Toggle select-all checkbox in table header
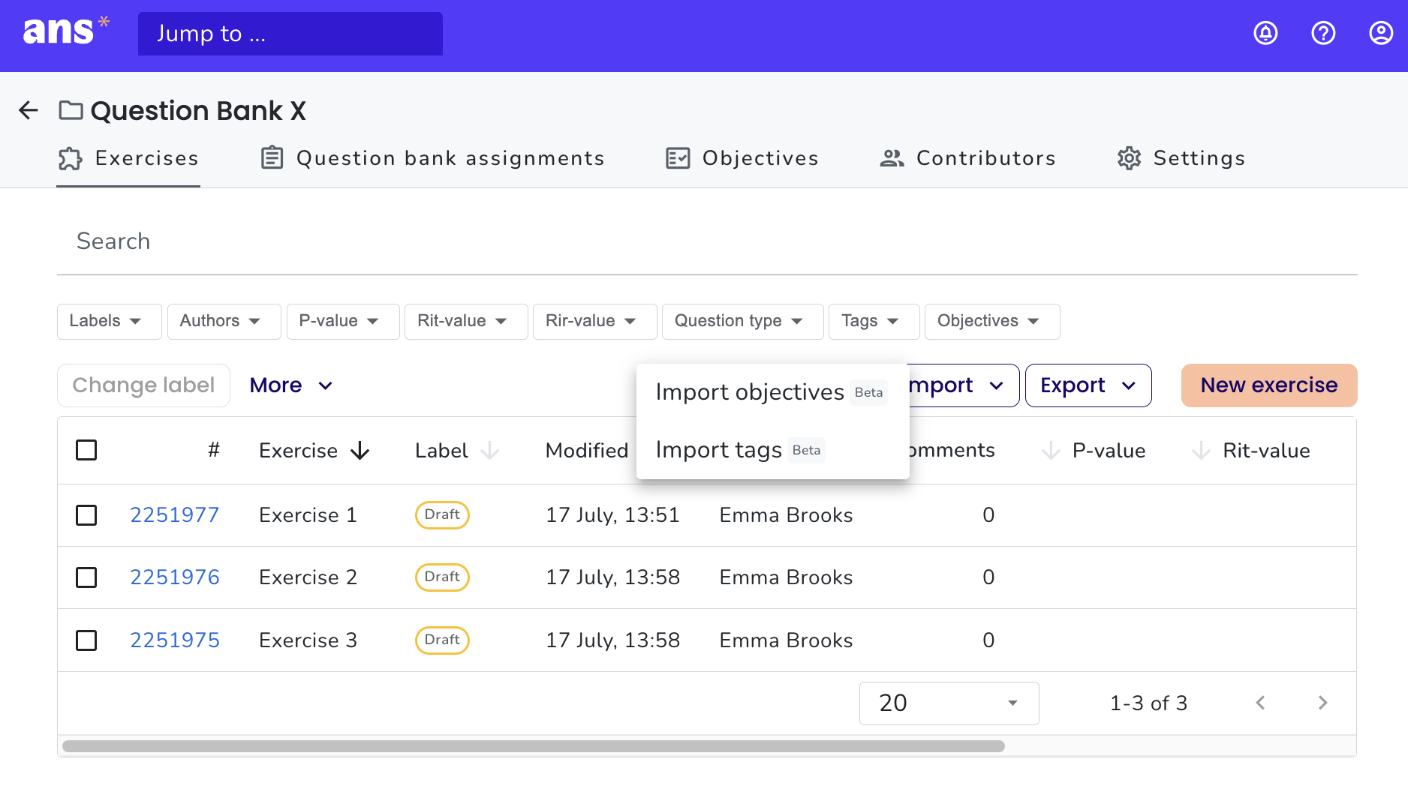This screenshot has height=801, width=1408. [86, 450]
